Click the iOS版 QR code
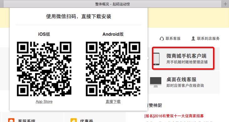 (44, 69)
